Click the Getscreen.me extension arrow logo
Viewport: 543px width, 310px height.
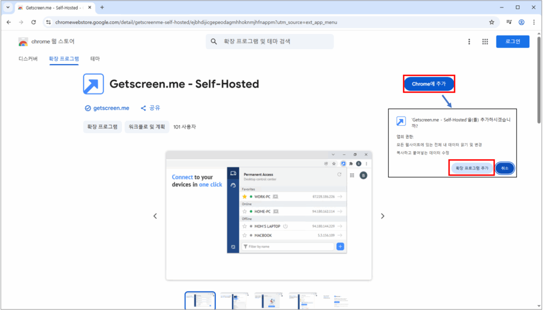[x=93, y=84]
